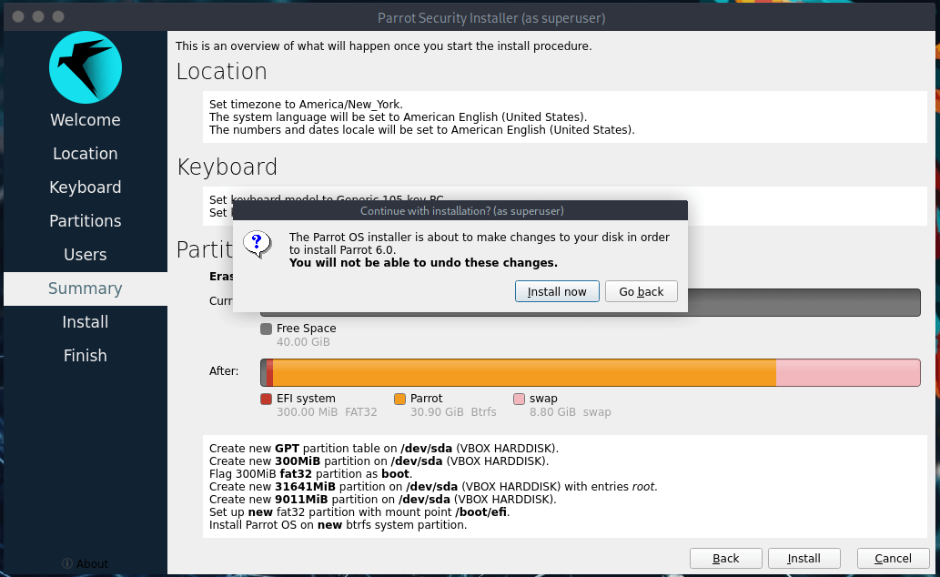Click the question mark dialog icon
This screenshot has height=577, width=940.
click(258, 243)
